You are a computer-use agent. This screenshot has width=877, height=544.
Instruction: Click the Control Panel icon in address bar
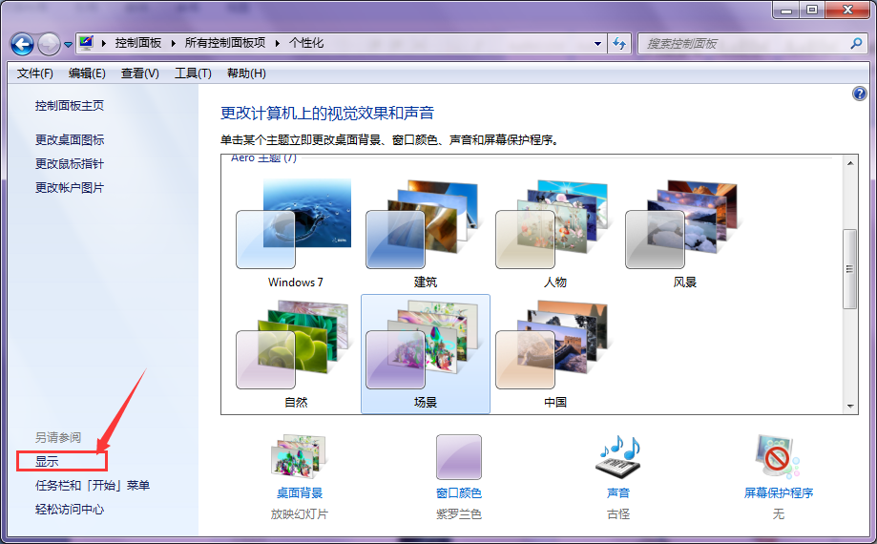(x=86, y=43)
